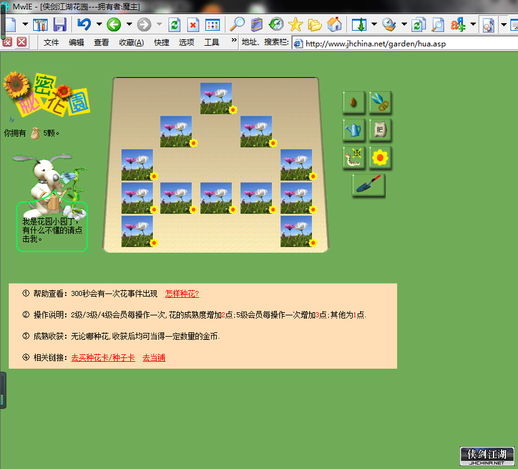
Task: Click the page zoom preview icon
Action: pyautogui.click(x=438, y=24)
